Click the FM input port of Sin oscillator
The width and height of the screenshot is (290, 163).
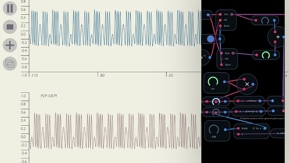(220, 20)
